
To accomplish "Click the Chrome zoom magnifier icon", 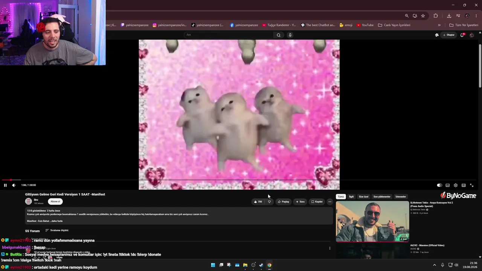I will coord(407,16).
